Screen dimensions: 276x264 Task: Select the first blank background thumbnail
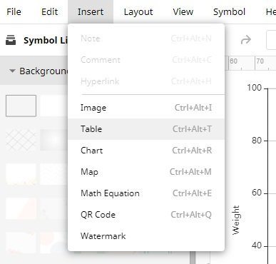click(x=21, y=106)
